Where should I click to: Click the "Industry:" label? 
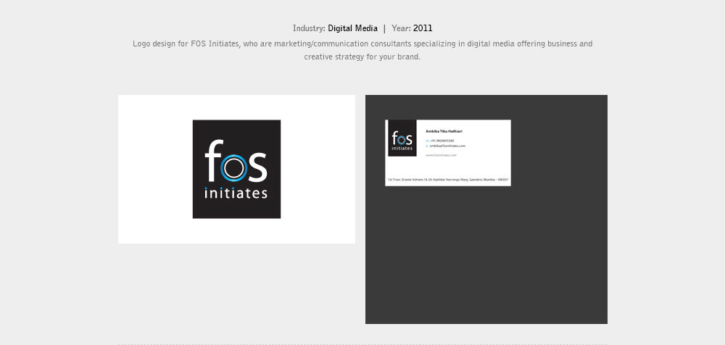point(309,28)
